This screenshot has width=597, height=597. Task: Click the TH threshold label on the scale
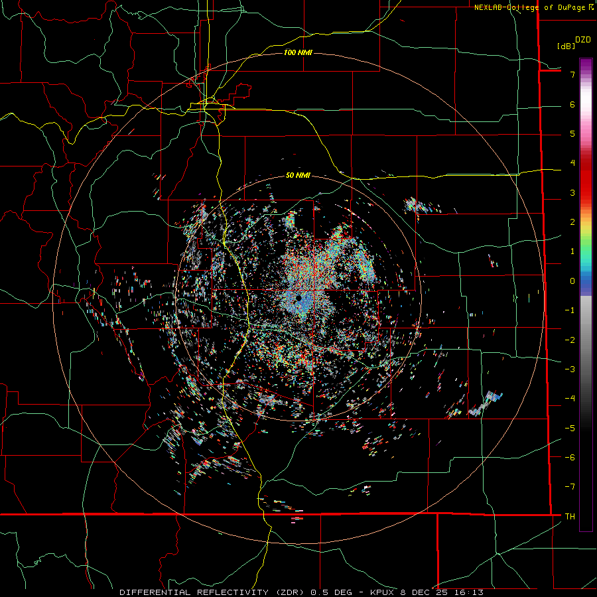(x=570, y=517)
